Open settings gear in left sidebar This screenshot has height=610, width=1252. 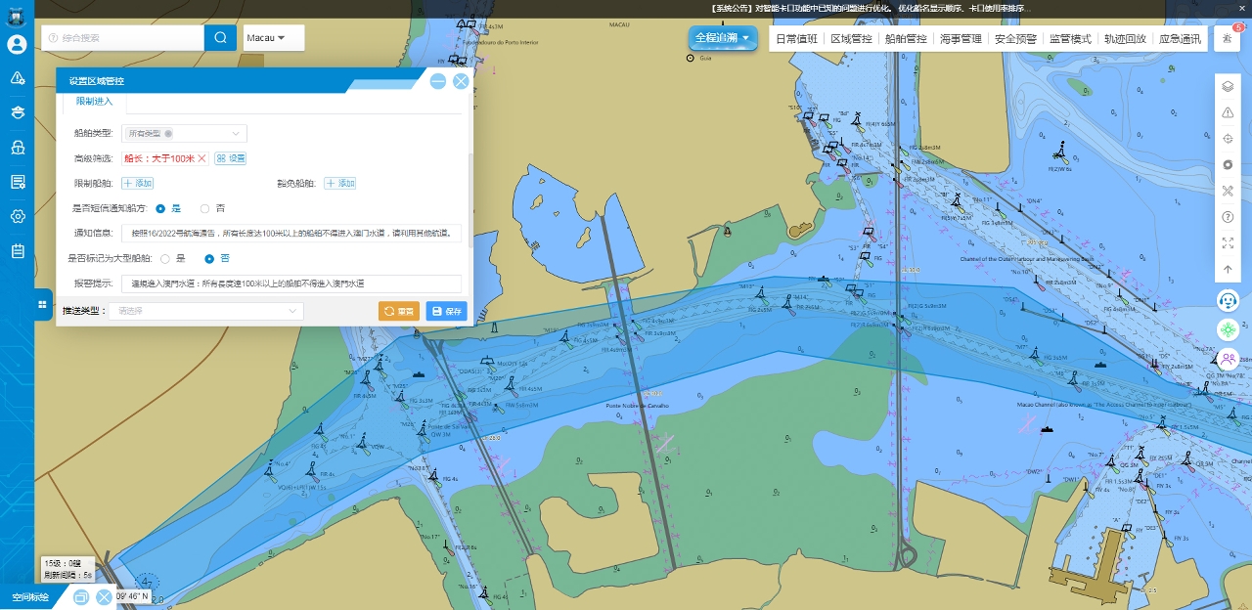(x=17, y=216)
